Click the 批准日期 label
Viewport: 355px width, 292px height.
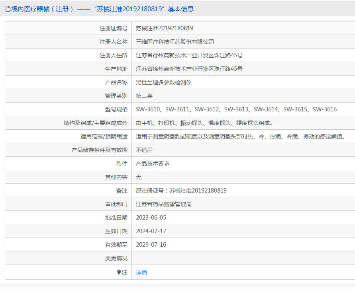tap(116, 218)
